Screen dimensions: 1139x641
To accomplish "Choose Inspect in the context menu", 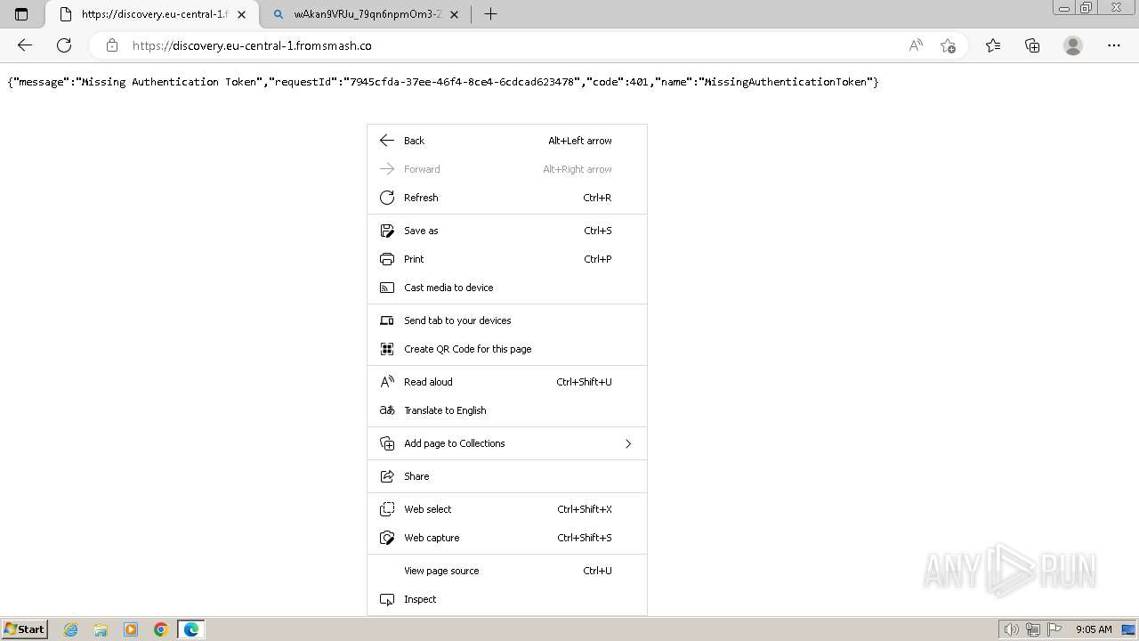I will [x=507, y=599].
